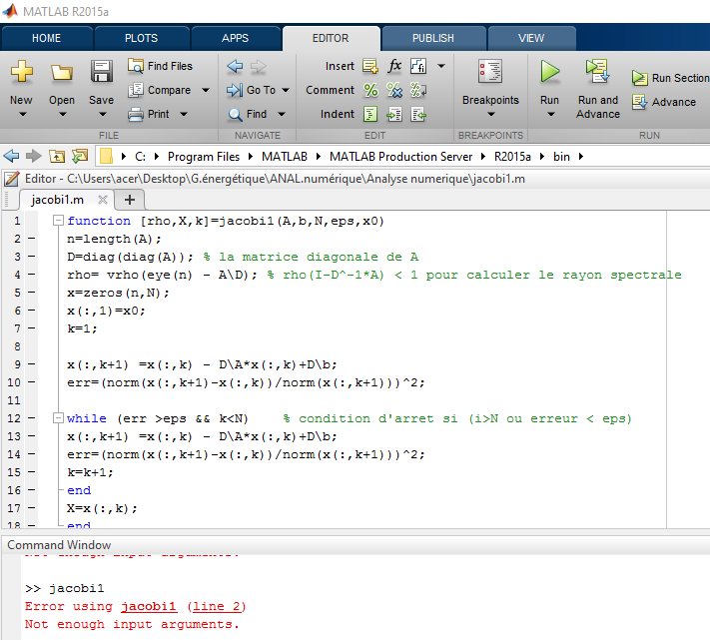Click the New file plus icon

[21, 72]
